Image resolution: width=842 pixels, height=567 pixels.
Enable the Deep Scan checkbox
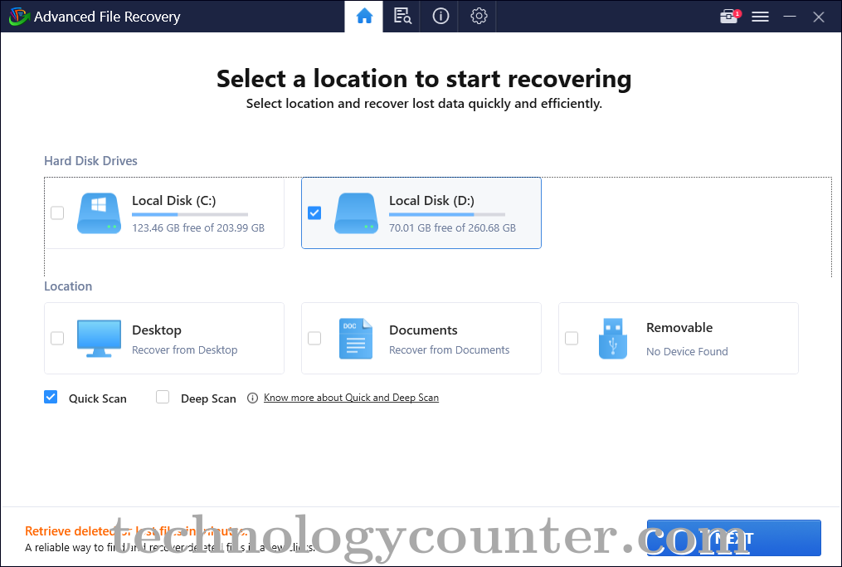point(162,397)
